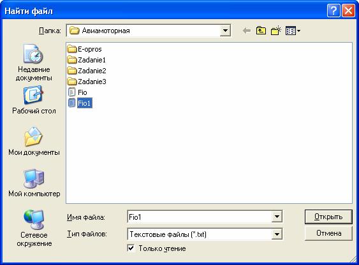Select the Zadanie2 folder
Screen dimensions: 359x265
(87, 71)
